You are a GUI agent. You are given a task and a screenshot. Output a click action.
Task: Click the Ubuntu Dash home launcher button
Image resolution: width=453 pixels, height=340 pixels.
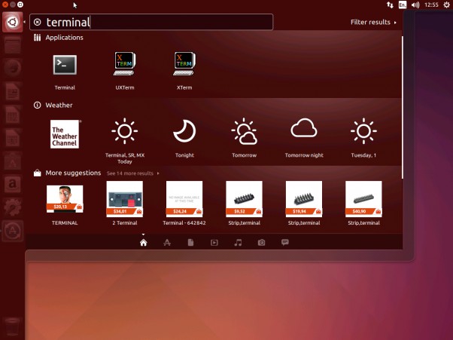(x=13, y=22)
